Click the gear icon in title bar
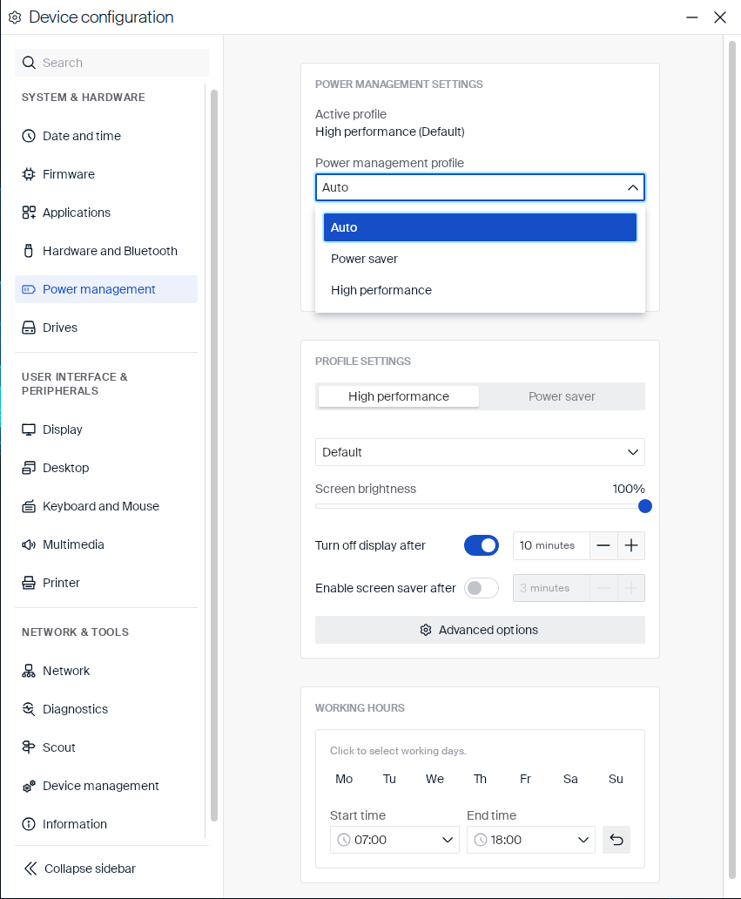Screen dimensions: 741x899 pos(15,17)
